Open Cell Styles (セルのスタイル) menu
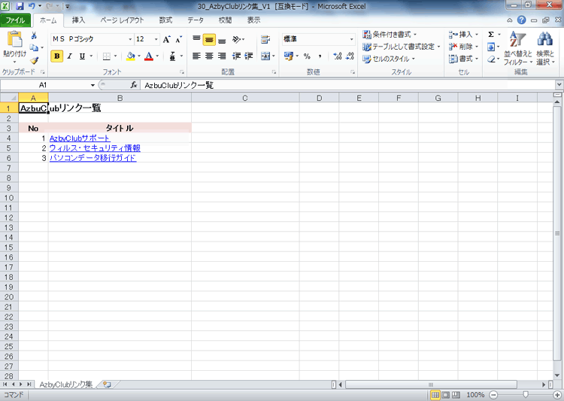This screenshot has width=564, height=401. click(x=389, y=59)
